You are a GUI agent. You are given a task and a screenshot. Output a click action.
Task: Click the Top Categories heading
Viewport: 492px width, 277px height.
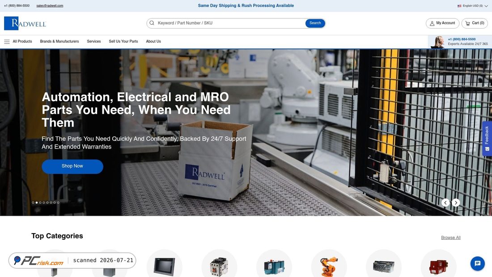pyautogui.click(x=57, y=236)
